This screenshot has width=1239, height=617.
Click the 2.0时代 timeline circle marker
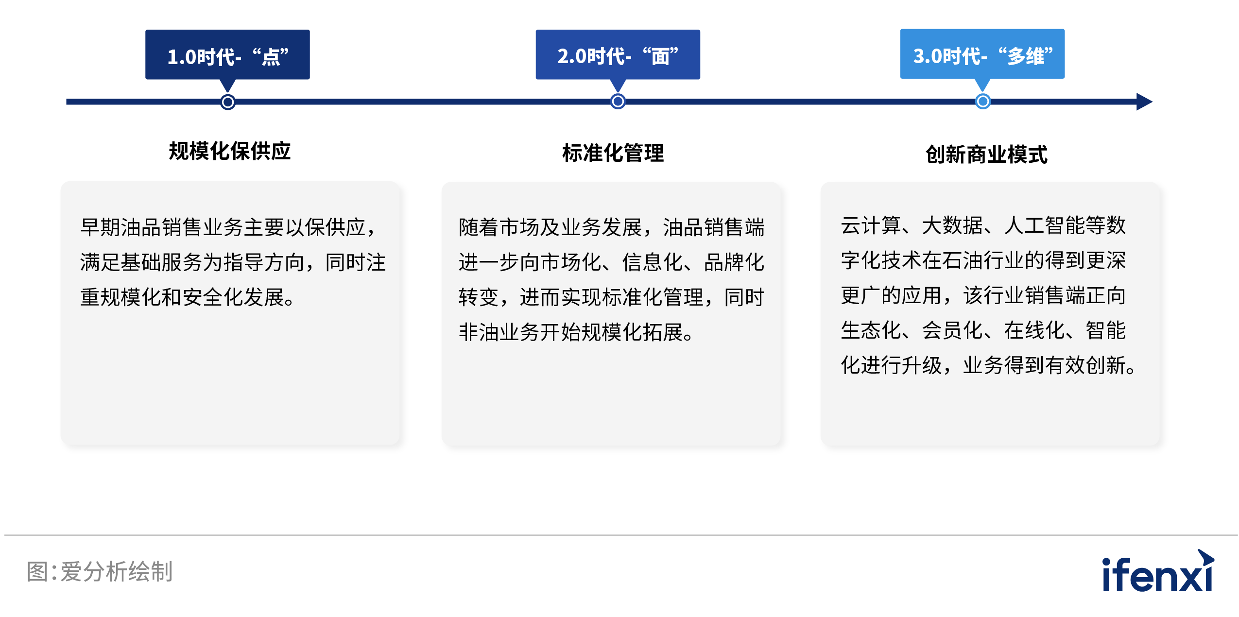click(x=618, y=102)
